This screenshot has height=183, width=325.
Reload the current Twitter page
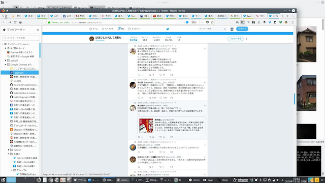point(15,22)
